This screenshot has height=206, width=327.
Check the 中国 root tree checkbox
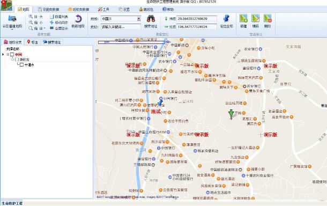[12, 55]
